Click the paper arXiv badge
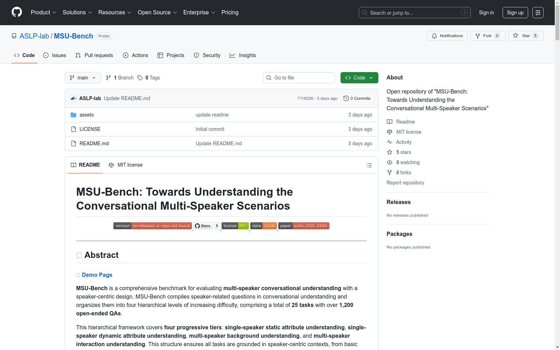This screenshot has width=560, height=350. (304, 226)
